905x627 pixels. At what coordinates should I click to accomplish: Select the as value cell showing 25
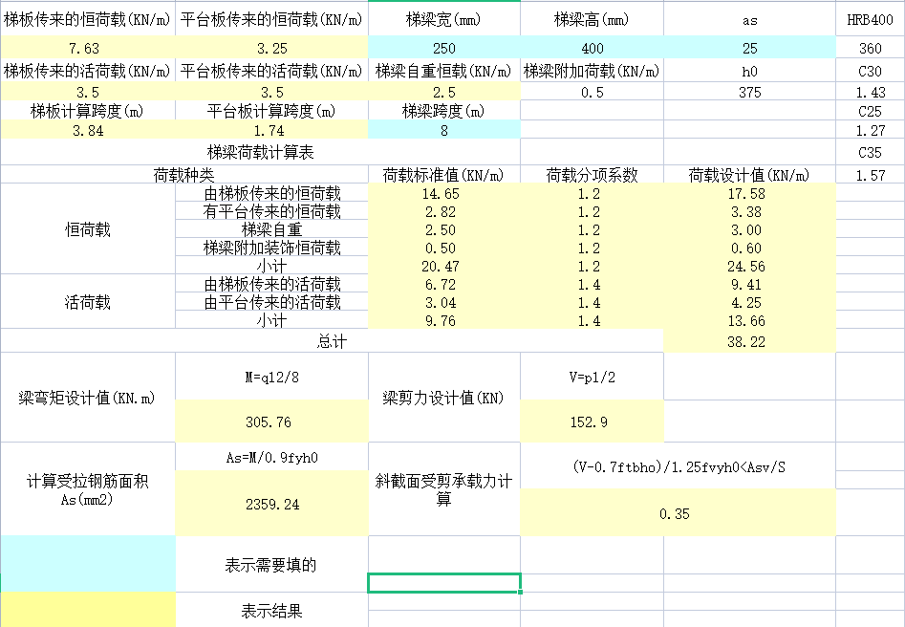tap(749, 48)
